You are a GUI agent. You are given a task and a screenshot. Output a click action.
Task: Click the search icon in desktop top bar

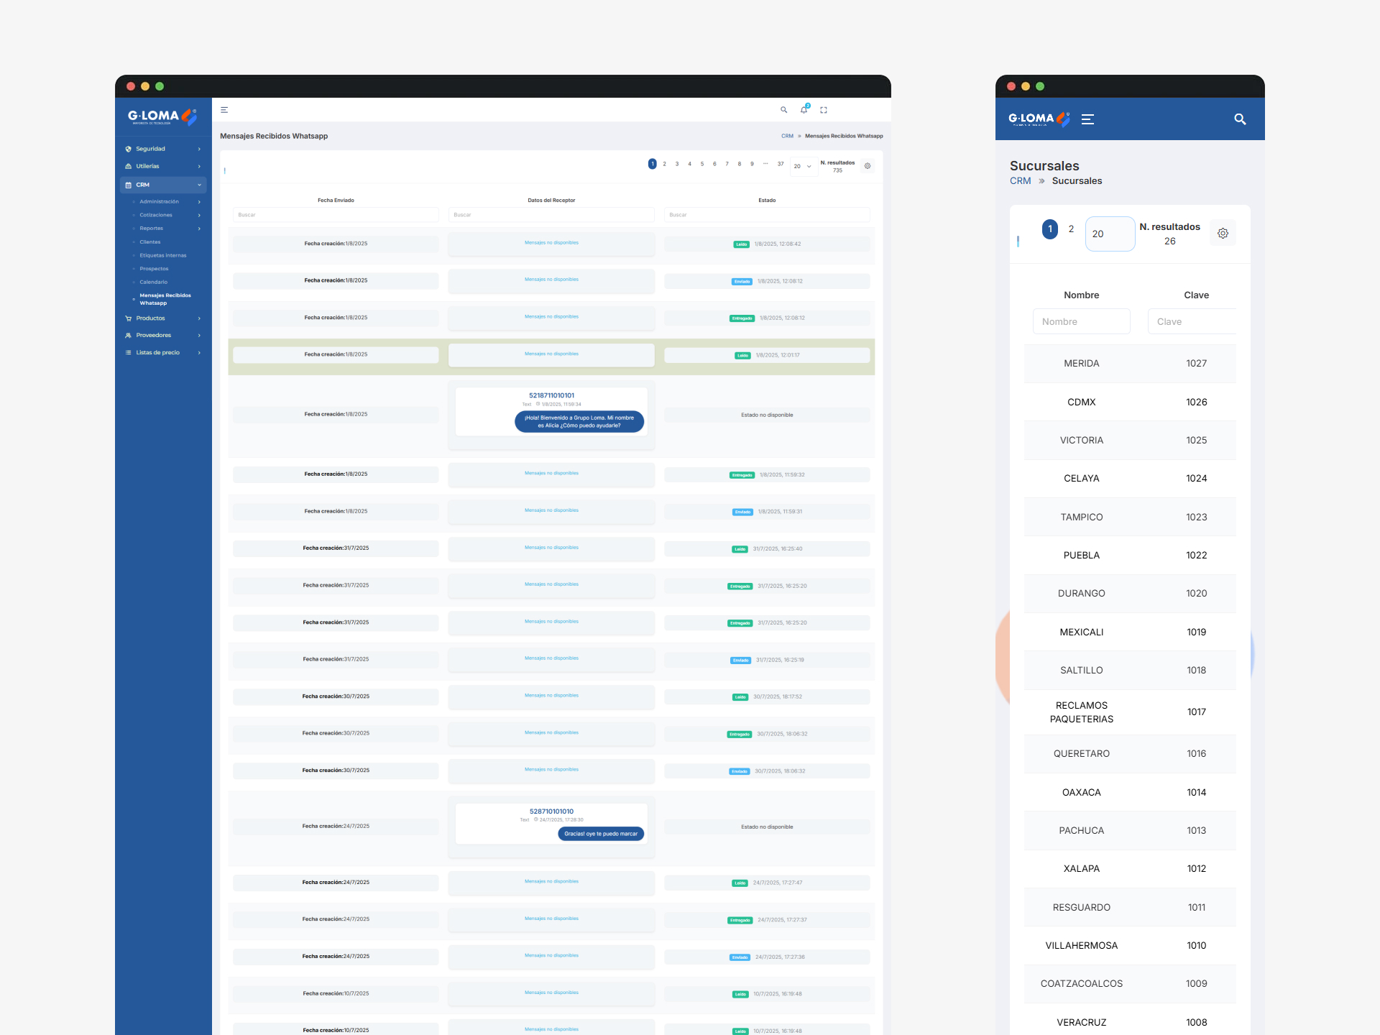coord(783,110)
